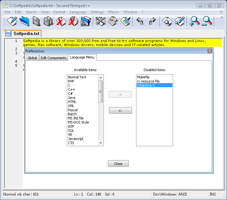The image size is (227, 200).
Task: Open the File menu
Action: [8, 12]
